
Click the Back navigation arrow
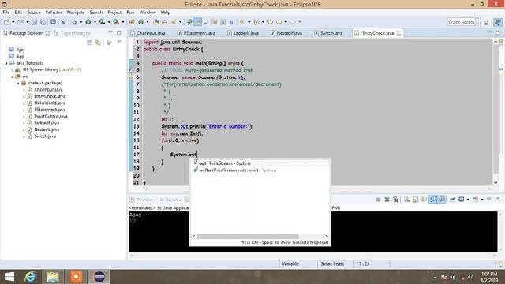(279, 22)
